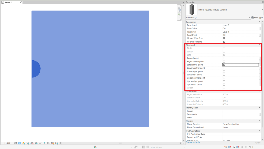
Task: Collapse the Constraints section
Action: [x=260, y=22]
